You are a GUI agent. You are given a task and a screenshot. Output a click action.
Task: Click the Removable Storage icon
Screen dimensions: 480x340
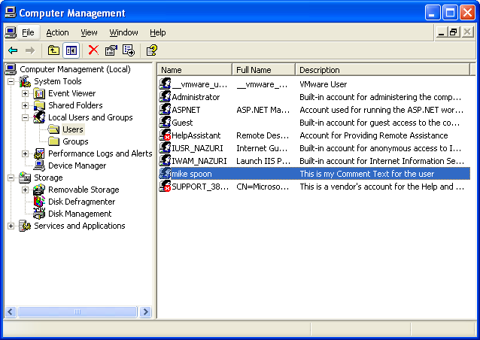coord(39,190)
